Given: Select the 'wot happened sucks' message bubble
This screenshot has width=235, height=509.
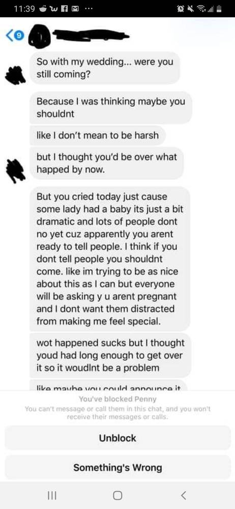Looking at the screenshot, I should [x=110, y=355].
